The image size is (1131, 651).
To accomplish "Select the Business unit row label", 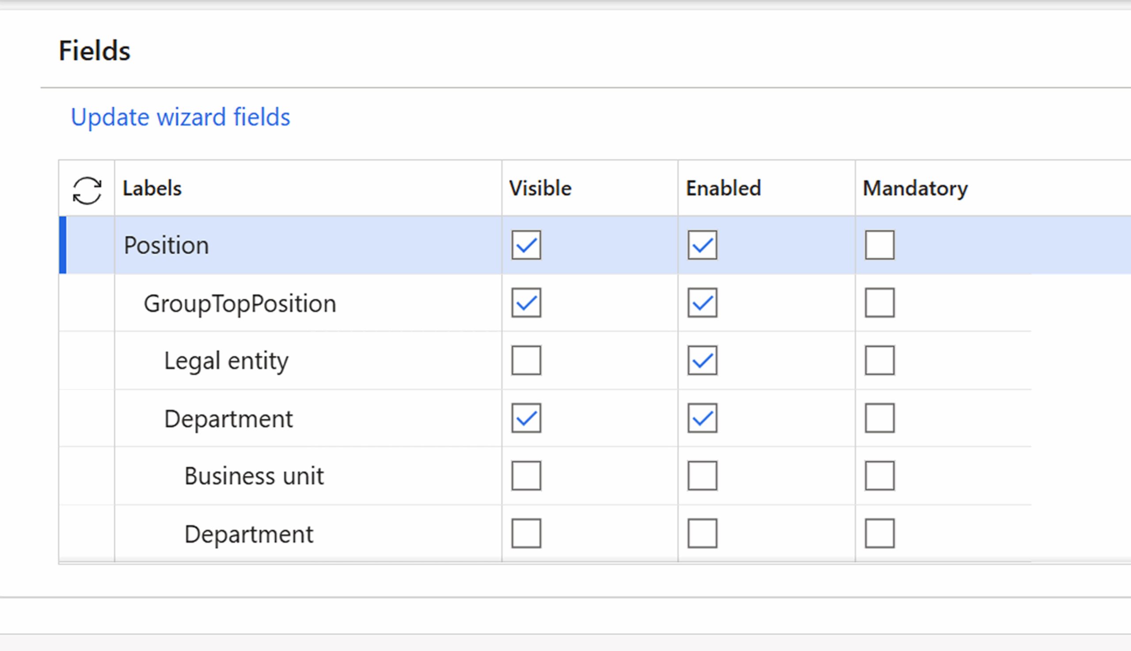I will 254,476.
